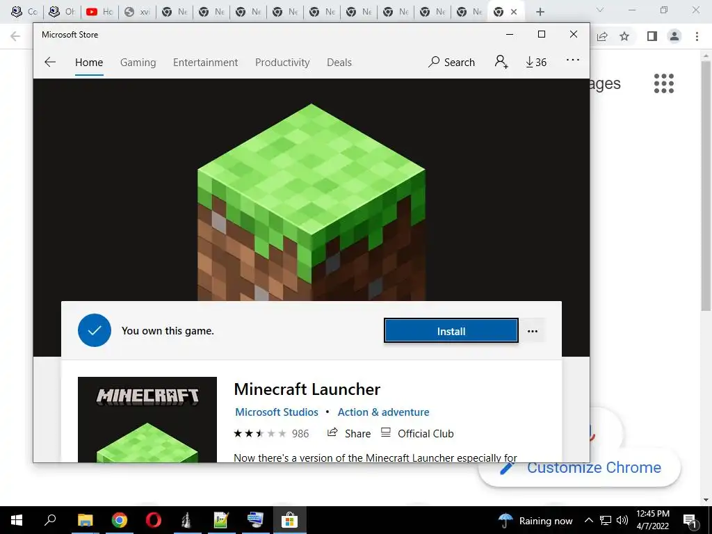Image resolution: width=712 pixels, height=534 pixels.
Task: Close the active Chrome tab
Action: click(514, 12)
